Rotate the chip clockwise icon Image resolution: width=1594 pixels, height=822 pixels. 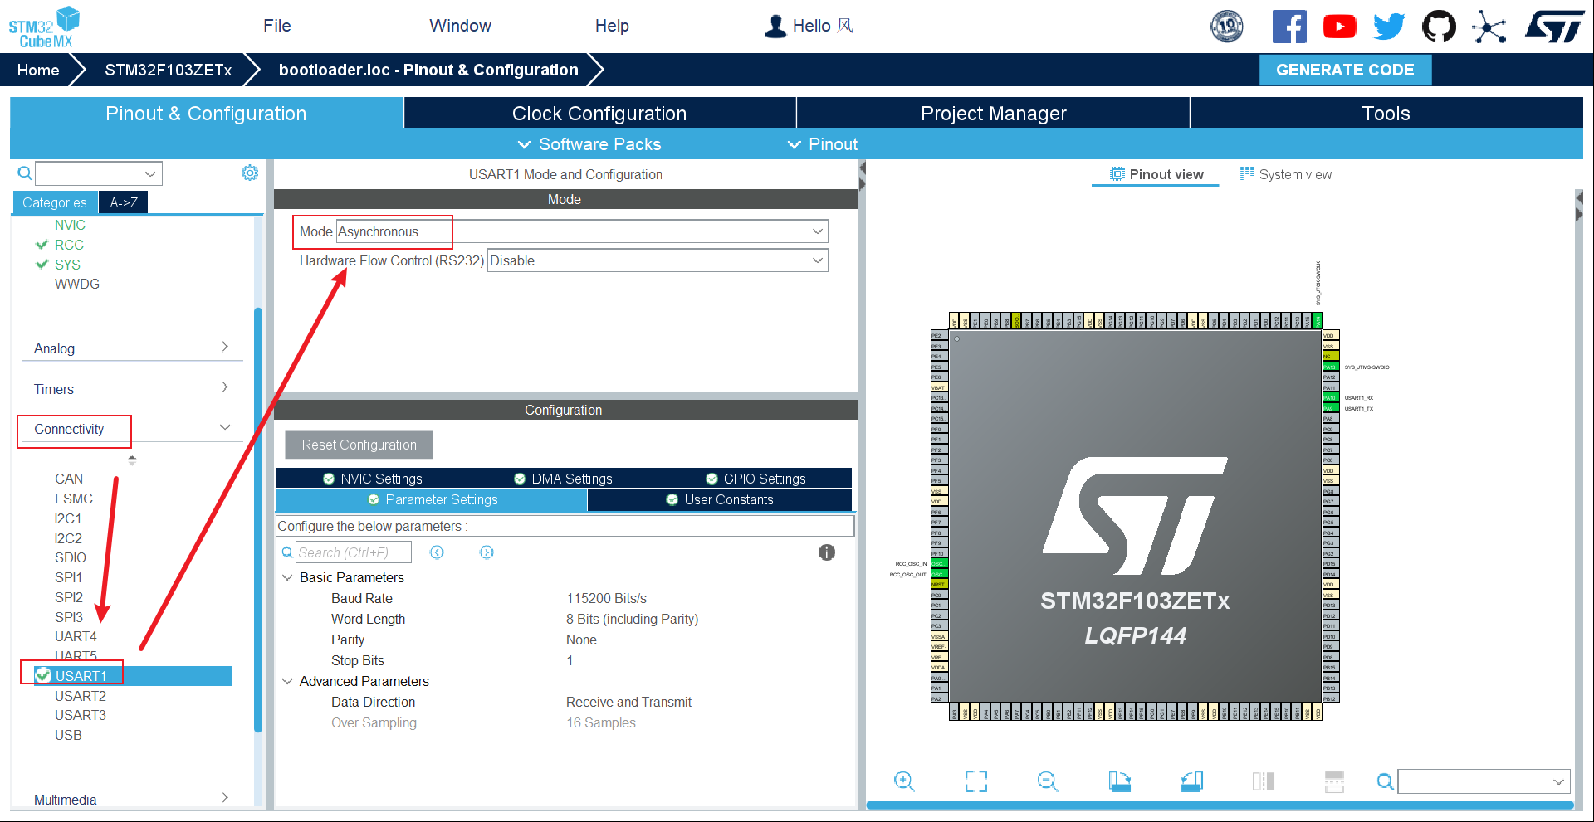[x=1119, y=781]
